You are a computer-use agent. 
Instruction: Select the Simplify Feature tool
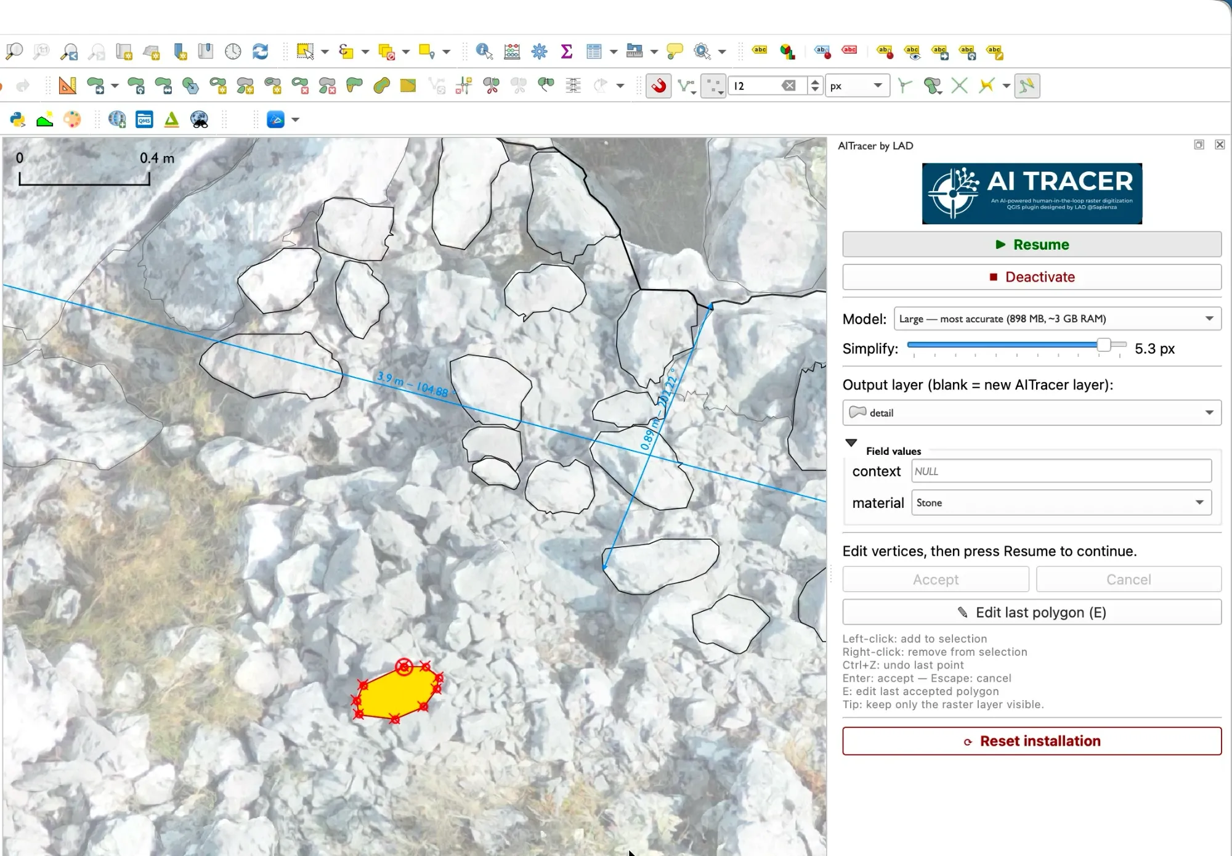(x=191, y=86)
